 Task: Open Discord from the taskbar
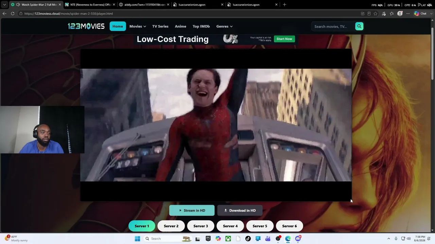click(x=298, y=239)
